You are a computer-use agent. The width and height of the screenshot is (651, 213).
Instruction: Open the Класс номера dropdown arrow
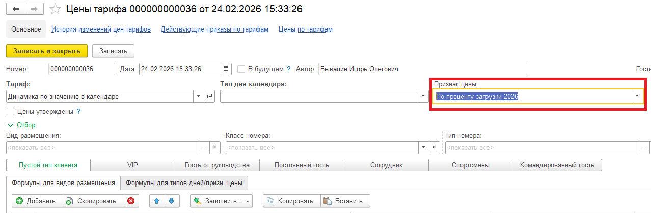[423, 147]
